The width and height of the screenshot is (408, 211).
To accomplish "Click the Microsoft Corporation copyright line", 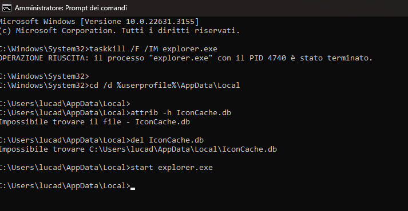I will coord(120,31).
